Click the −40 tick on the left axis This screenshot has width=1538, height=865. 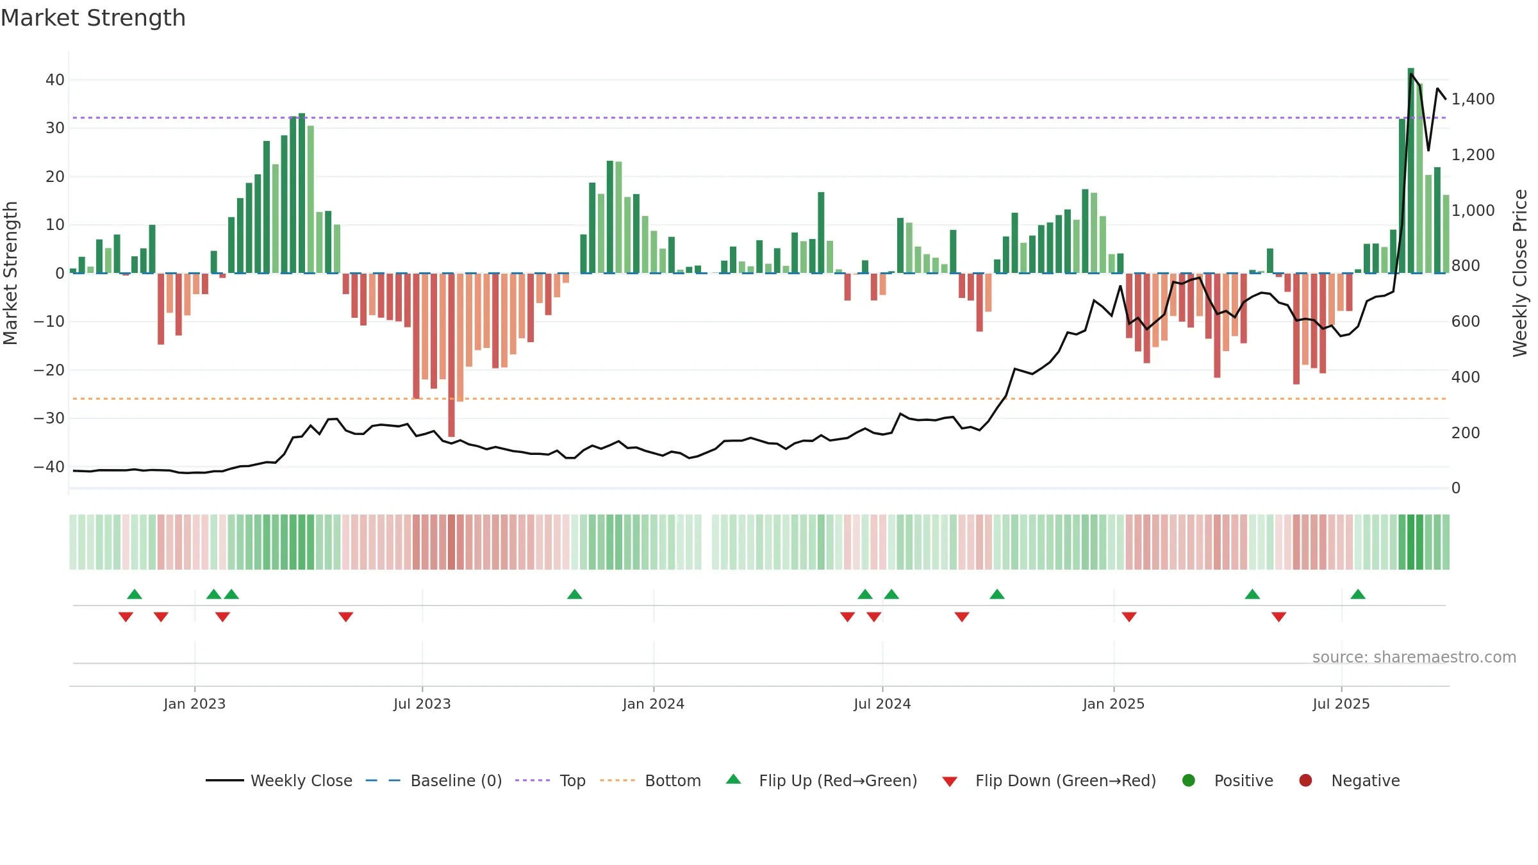coord(49,466)
